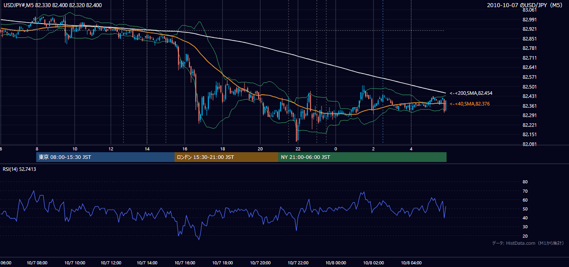The height and width of the screenshot is (267, 569).
Task: Click price axis value 83.061
Action: pyautogui.click(x=529, y=10)
